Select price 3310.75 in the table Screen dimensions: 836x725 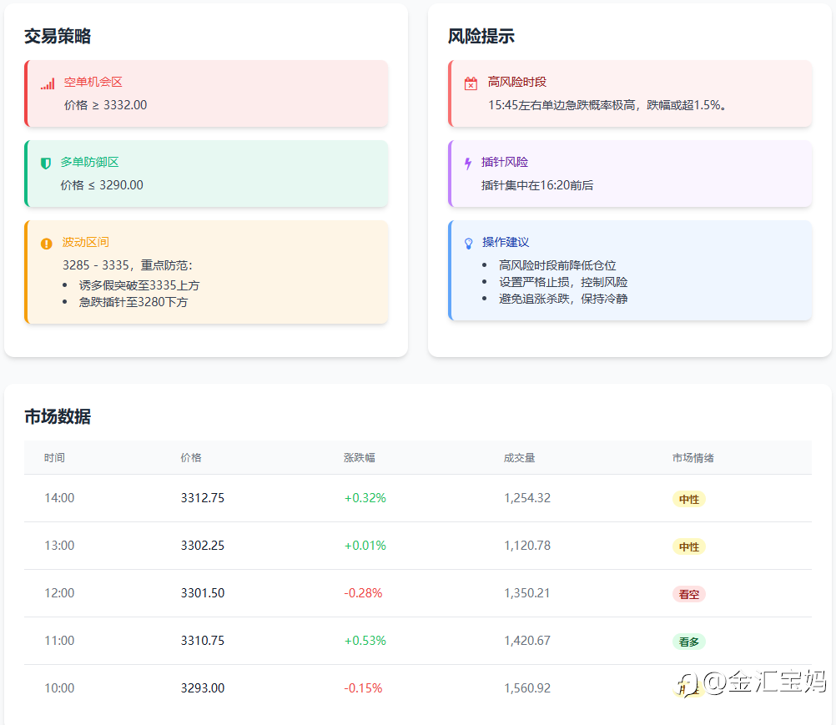point(203,640)
